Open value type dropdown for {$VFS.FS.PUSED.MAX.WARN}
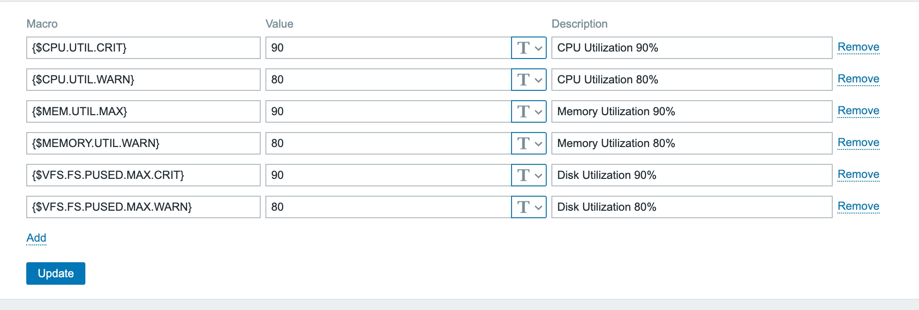919x310 pixels. (x=529, y=207)
